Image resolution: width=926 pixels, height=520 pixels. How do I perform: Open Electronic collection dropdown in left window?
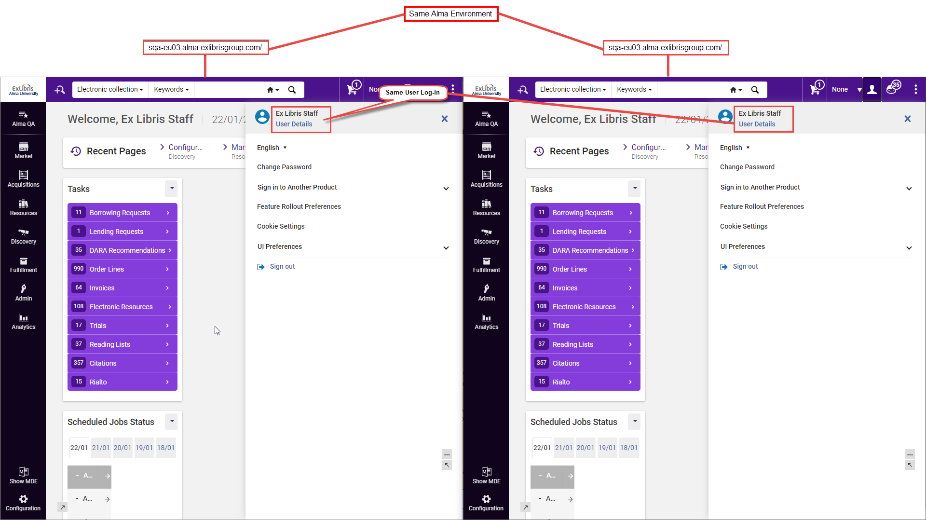(110, 90)
